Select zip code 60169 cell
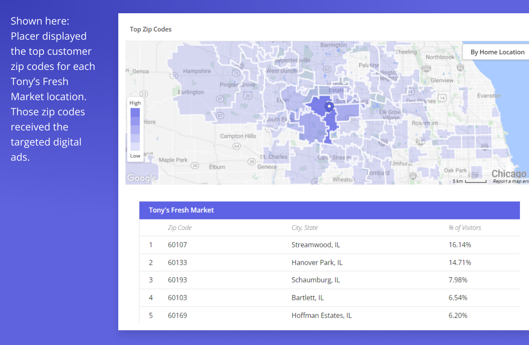529x345 pixels. [x=177, y=315]
